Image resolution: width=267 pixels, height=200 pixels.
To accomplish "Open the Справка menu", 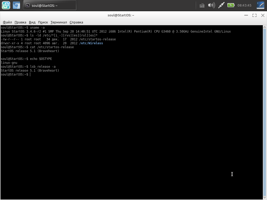I will 76,22.
